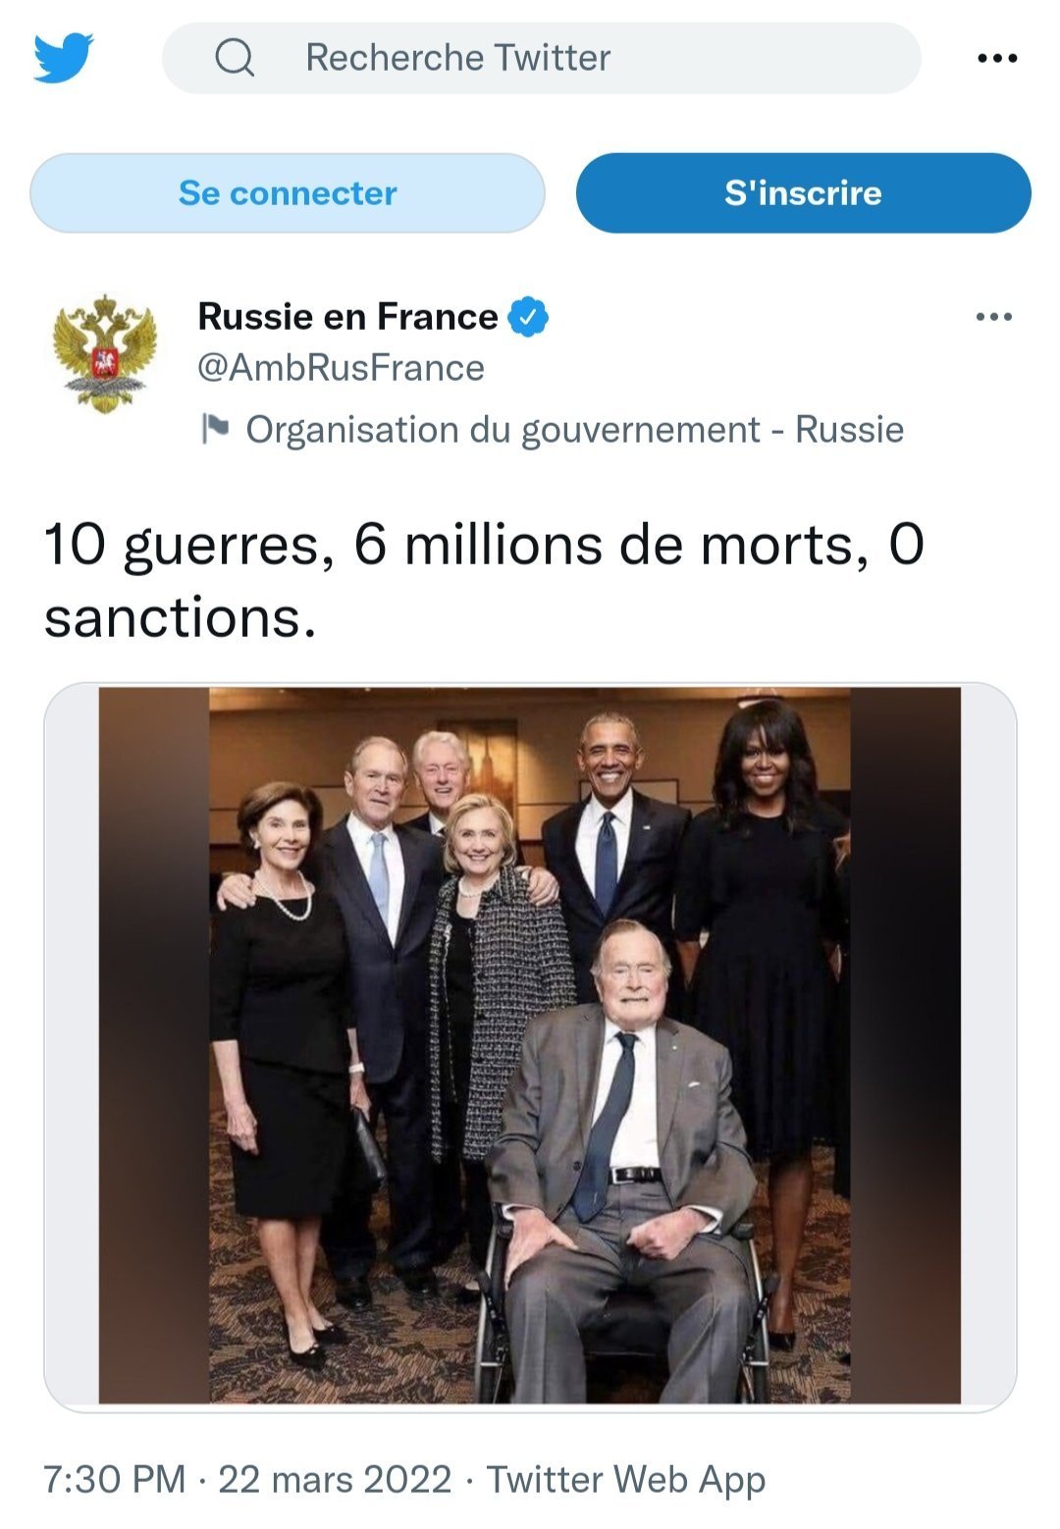
Task: Click the 7:30 PM tweet time
Action: [x=114, y=1479]
